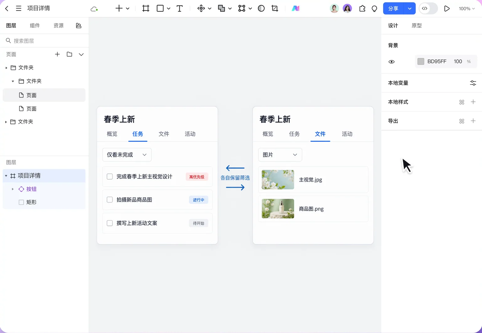Image resolution: width=482 pixels, height=333 pixels.
Task: Open the colorful AI assistant icon
Action: pos(295,8)
